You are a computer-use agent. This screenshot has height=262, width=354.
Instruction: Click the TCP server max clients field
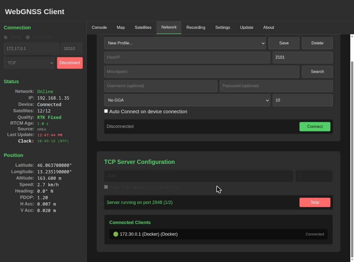[x=314, y=176]
